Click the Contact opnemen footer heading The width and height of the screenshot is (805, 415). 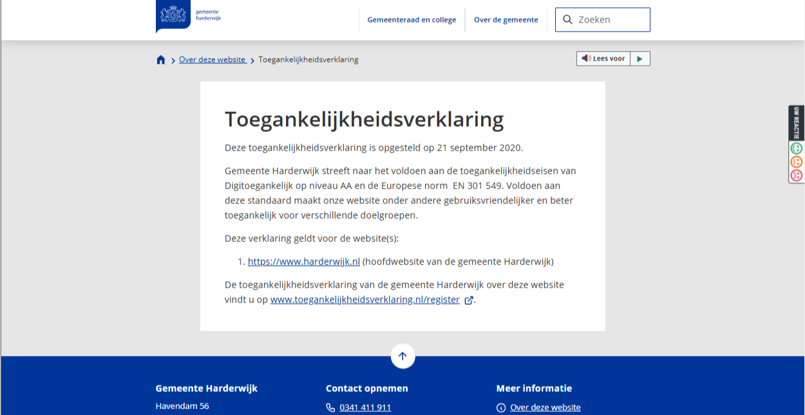click(x=367, y=388)
